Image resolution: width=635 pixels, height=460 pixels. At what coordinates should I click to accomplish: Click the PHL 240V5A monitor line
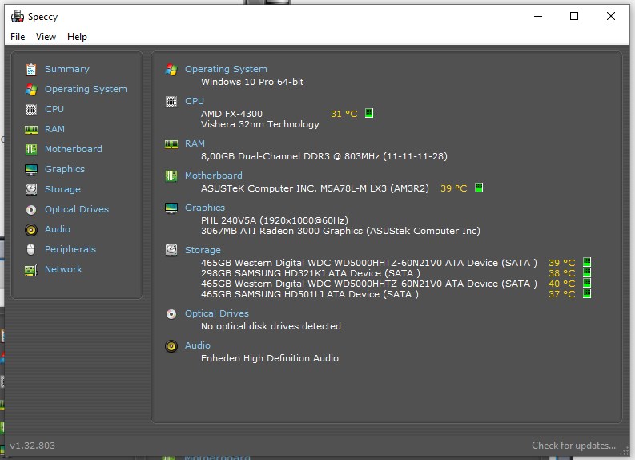tap(275, 220)
